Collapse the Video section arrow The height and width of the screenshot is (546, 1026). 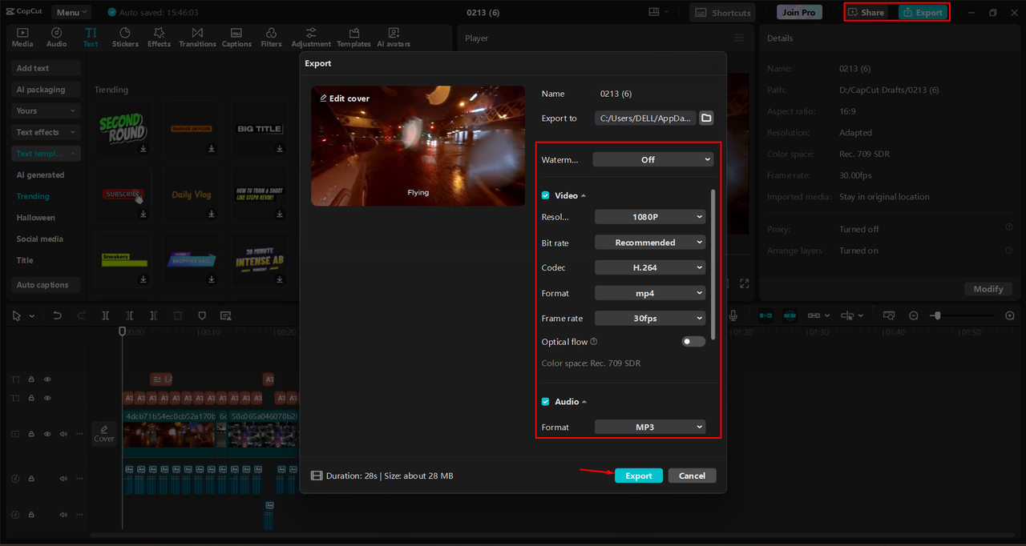[x=584, y=195]
